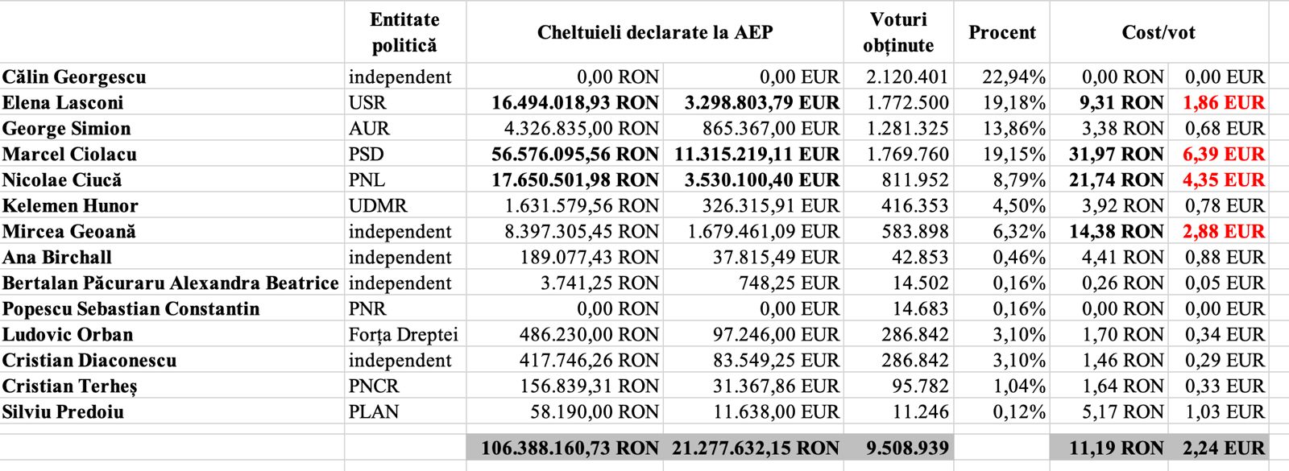The width and height of the screenshot is (1289, 471).
Task: Click the total votes 9.508.939 cell
Action: coord(907,448)
